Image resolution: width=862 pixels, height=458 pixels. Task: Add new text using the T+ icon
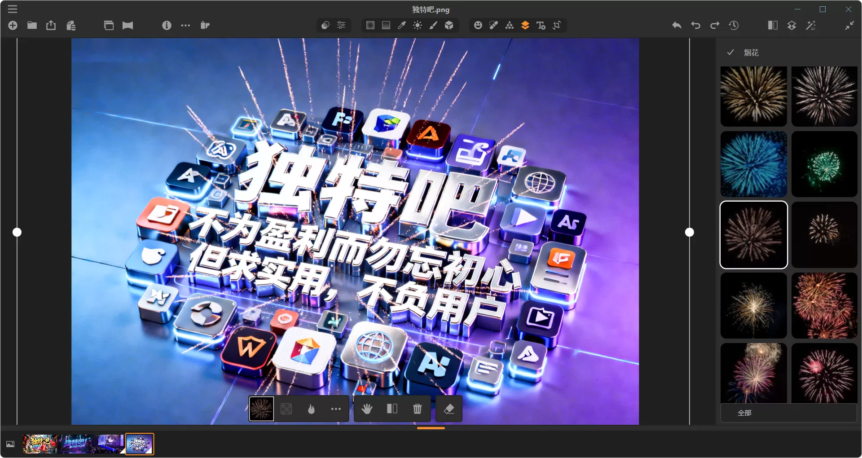pyautogui.click(x=541, y=26)
